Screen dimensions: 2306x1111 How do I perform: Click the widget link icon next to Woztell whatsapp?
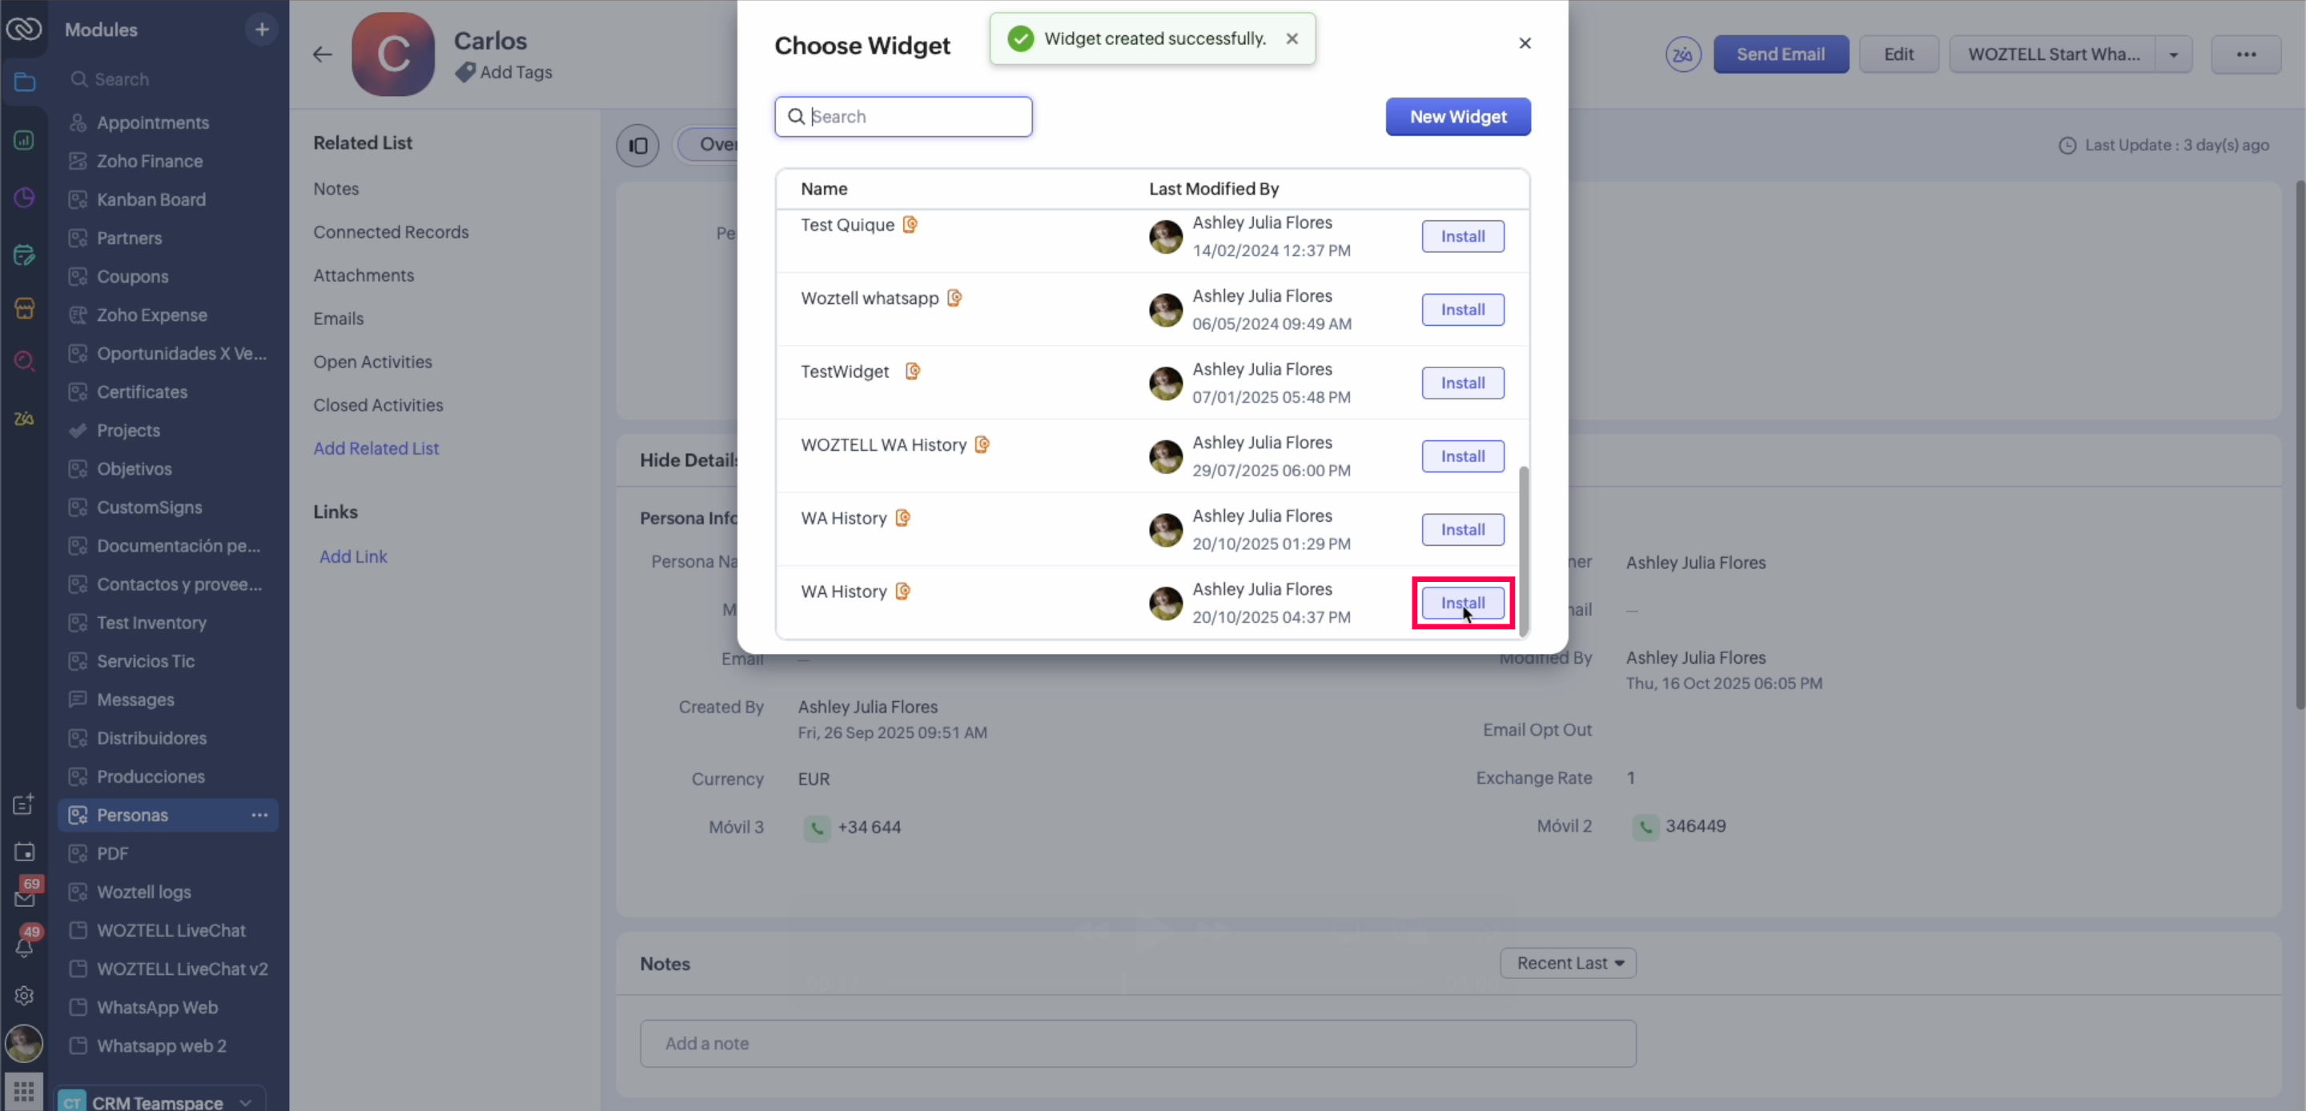(x=954, y=298)
